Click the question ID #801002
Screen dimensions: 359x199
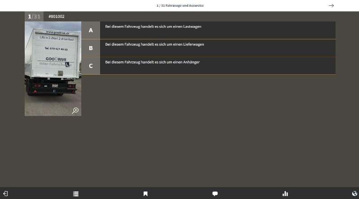57,17
